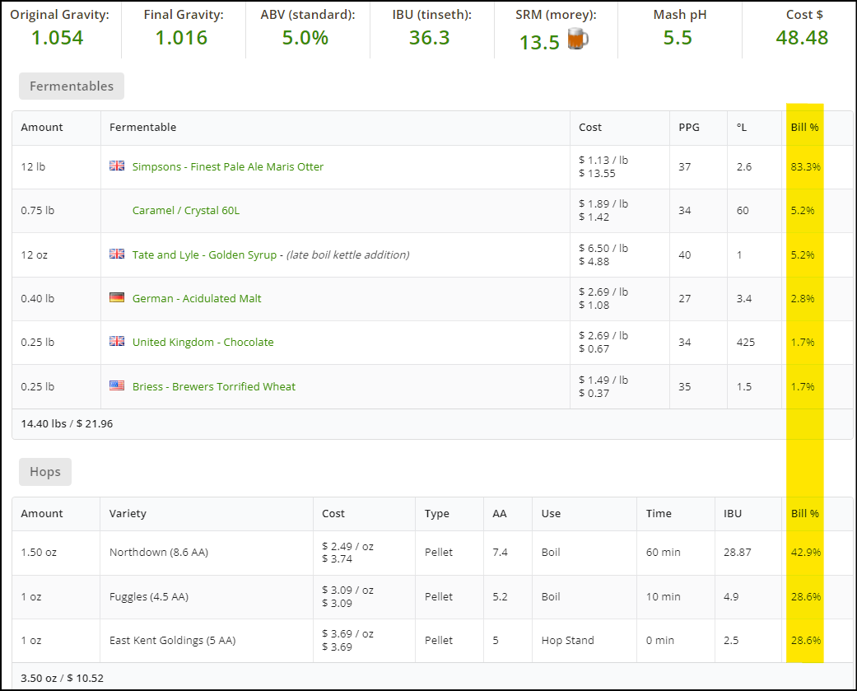The height and width of the screenshot is (691, 857).
Task: Click the Time column header in Hops table
Action: 659,513
